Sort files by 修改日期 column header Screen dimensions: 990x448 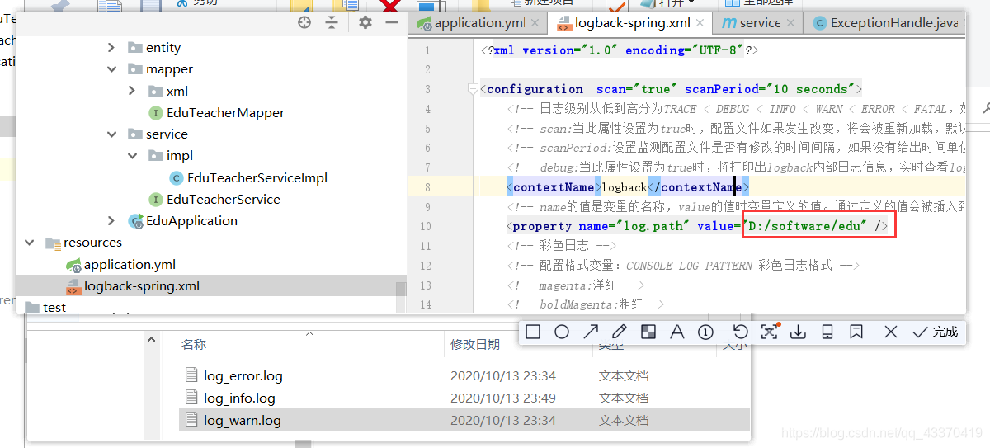475,345
